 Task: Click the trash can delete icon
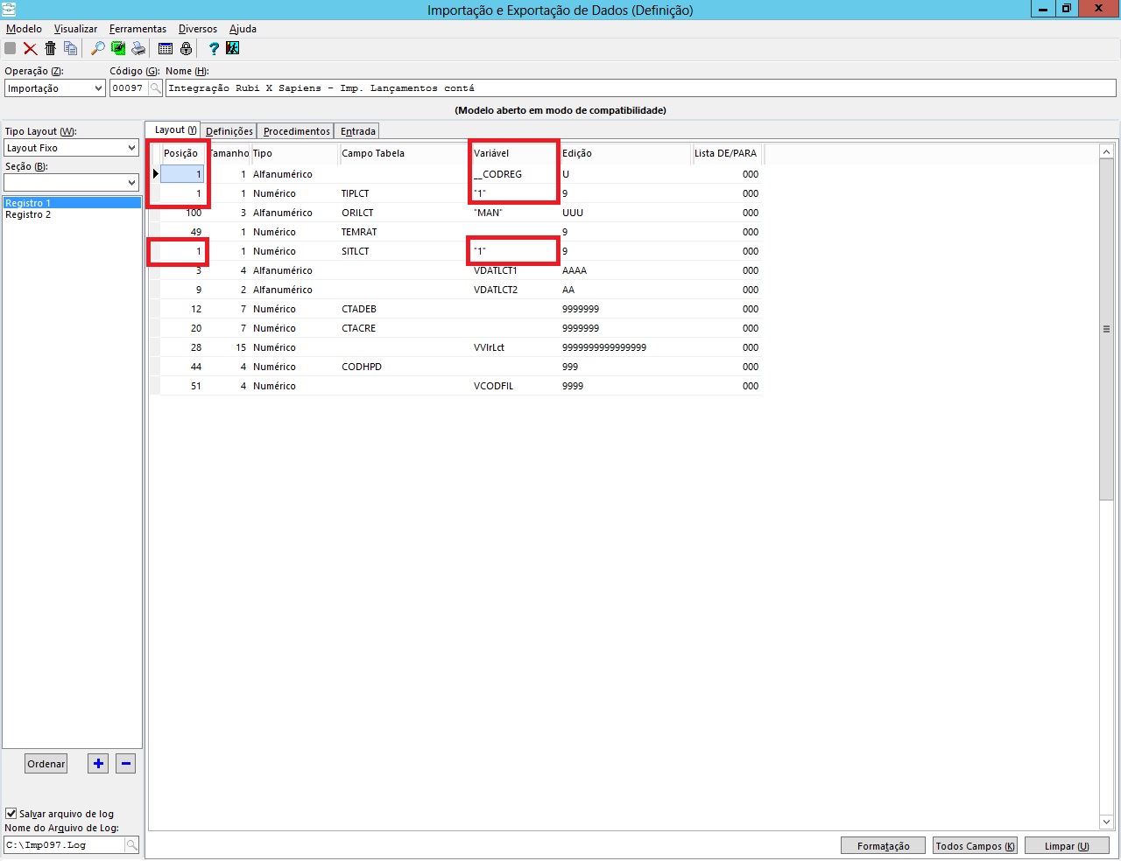point(51,49)
